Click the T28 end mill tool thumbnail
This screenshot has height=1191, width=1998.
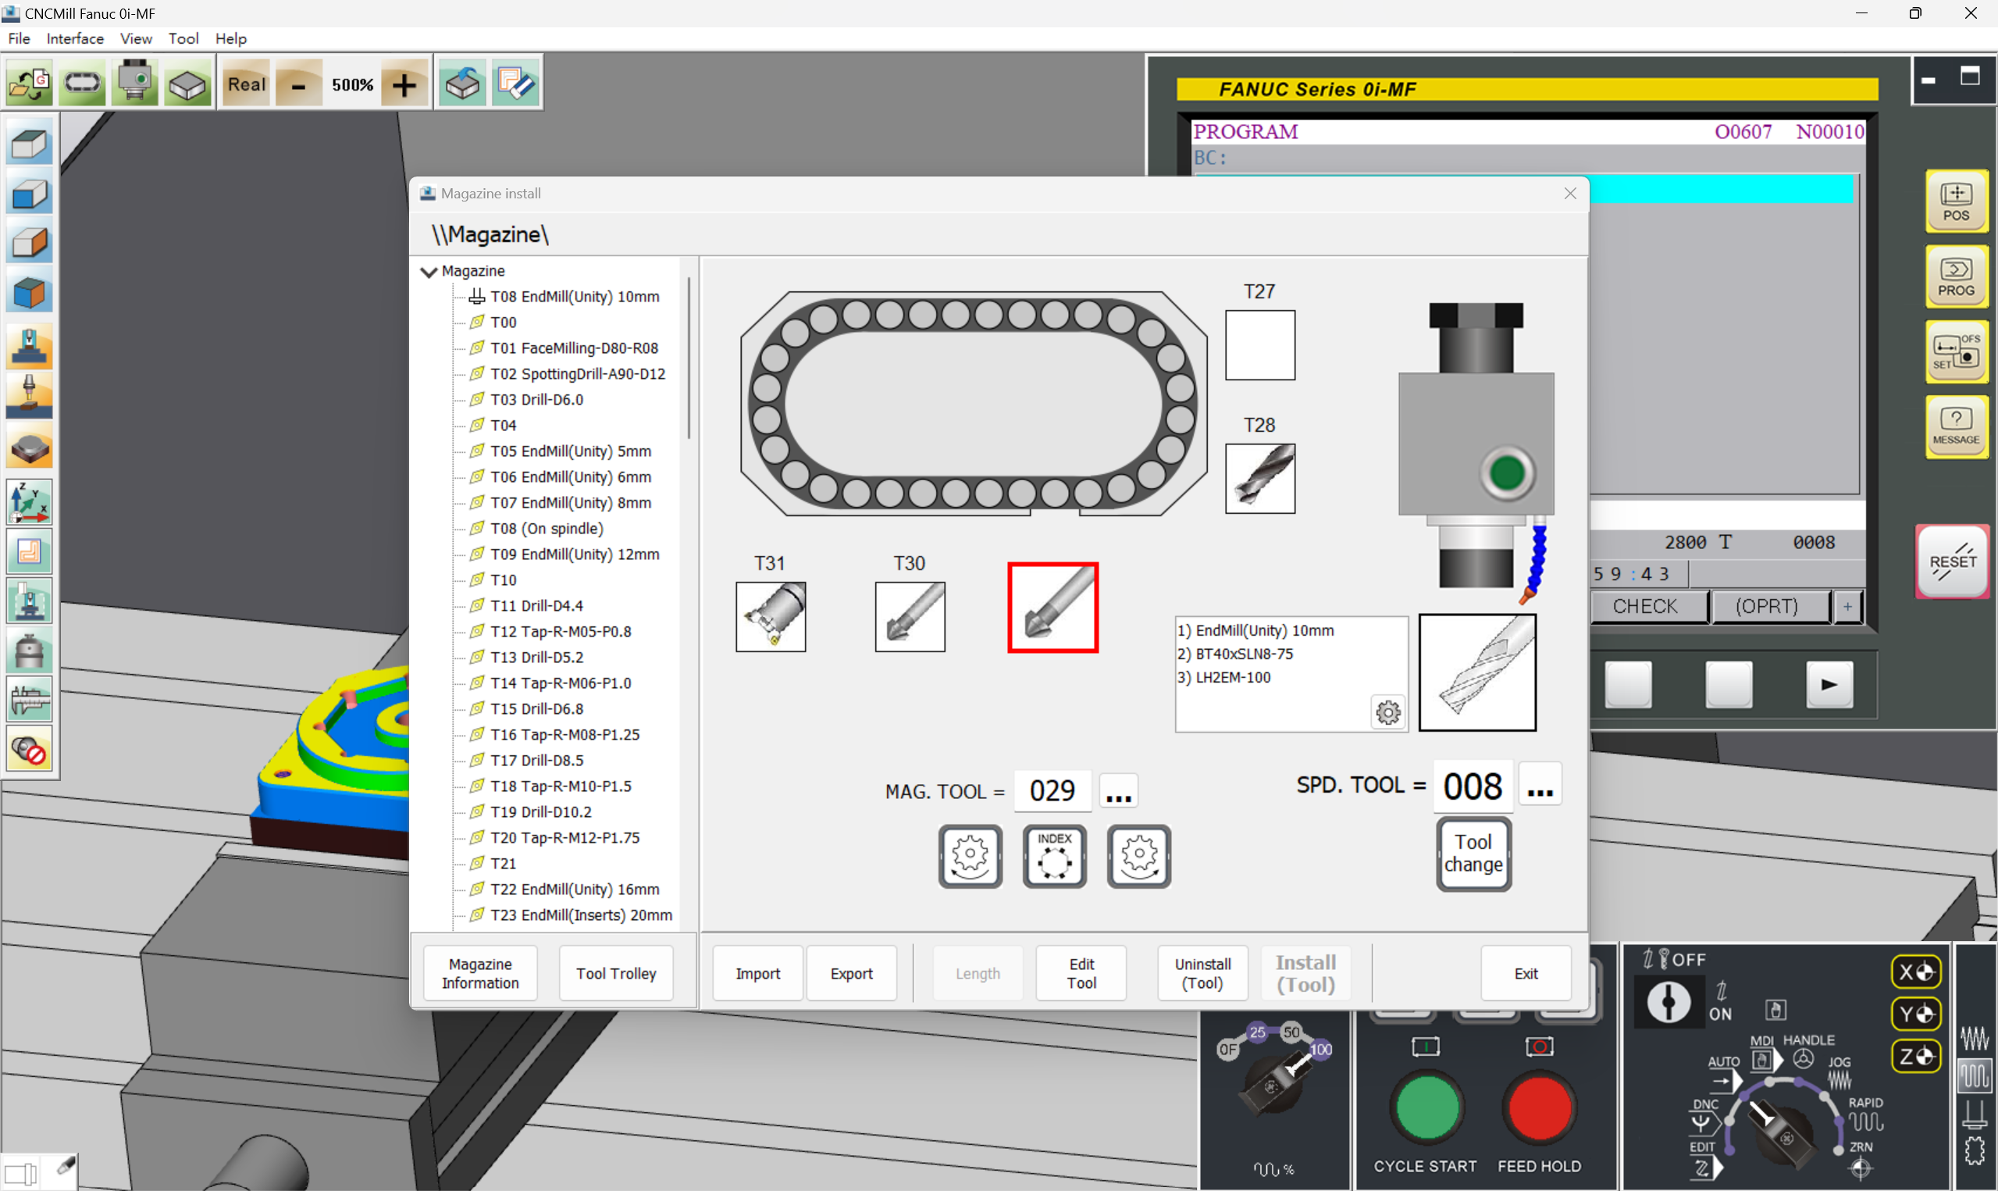1259,478
